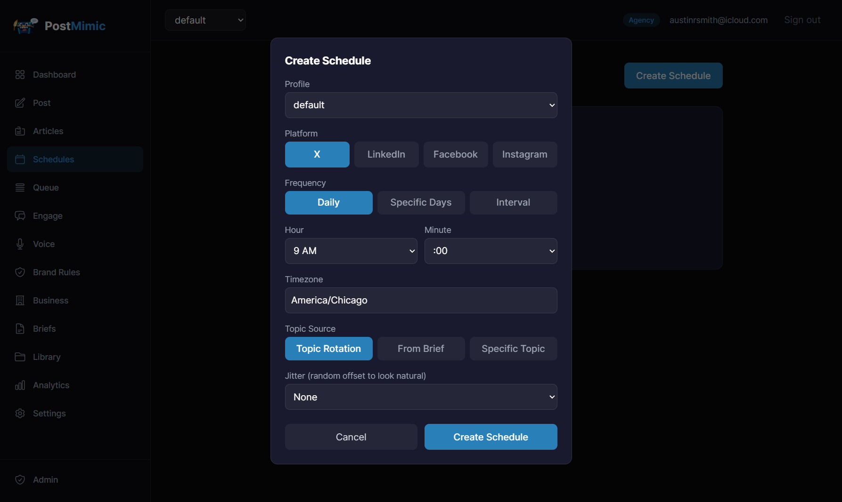Set frequency to Interval
Image resolution: width=842 pixels, height=502 pixels.
[514, 203]
